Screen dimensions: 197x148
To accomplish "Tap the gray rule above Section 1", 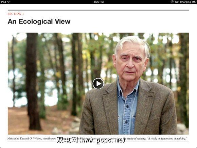I will coord(98,10).
